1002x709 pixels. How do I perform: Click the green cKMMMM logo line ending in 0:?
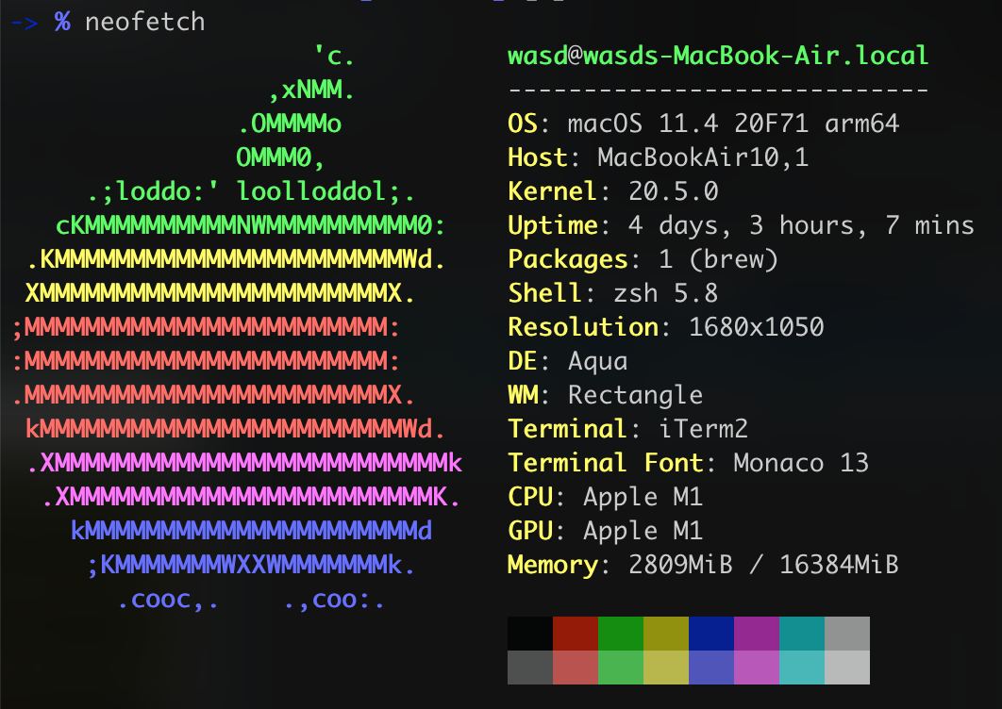click(x=251, y=225)
